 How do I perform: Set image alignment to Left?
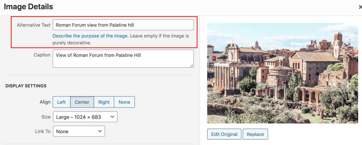pyautogui.click(x=62, y=102)
